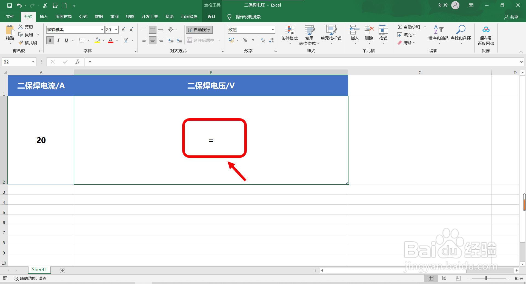Undo the last action
The width and height of the screenshot is (526, 284).
pyautogui.click(x=19, y=5)
